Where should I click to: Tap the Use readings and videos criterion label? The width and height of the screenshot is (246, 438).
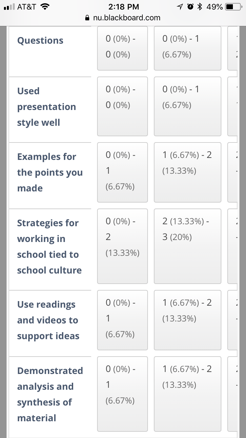(48, 320)
